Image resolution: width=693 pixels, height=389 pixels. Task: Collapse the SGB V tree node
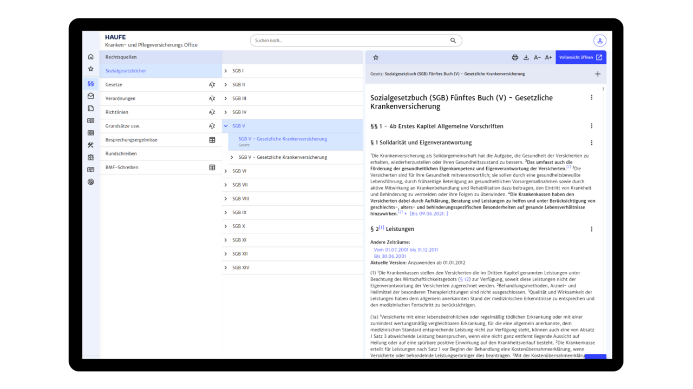pos(226,126)
